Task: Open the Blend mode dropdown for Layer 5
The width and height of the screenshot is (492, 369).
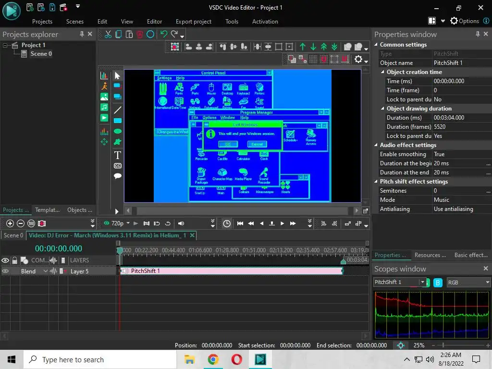Action: (x=46, y=271)
